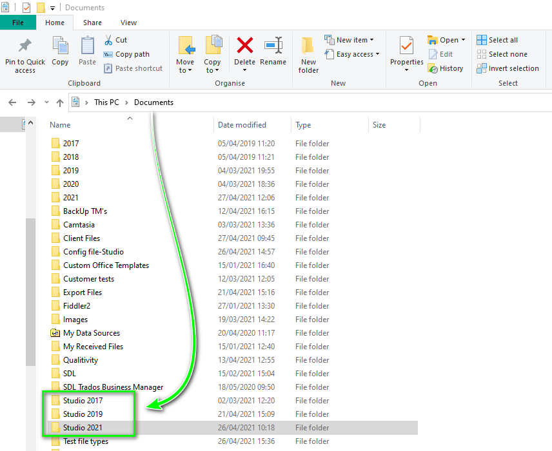Viewport: 552px width, 451px height.
Task: Click the Rename icon in ribbon
Action: [273, 46]
